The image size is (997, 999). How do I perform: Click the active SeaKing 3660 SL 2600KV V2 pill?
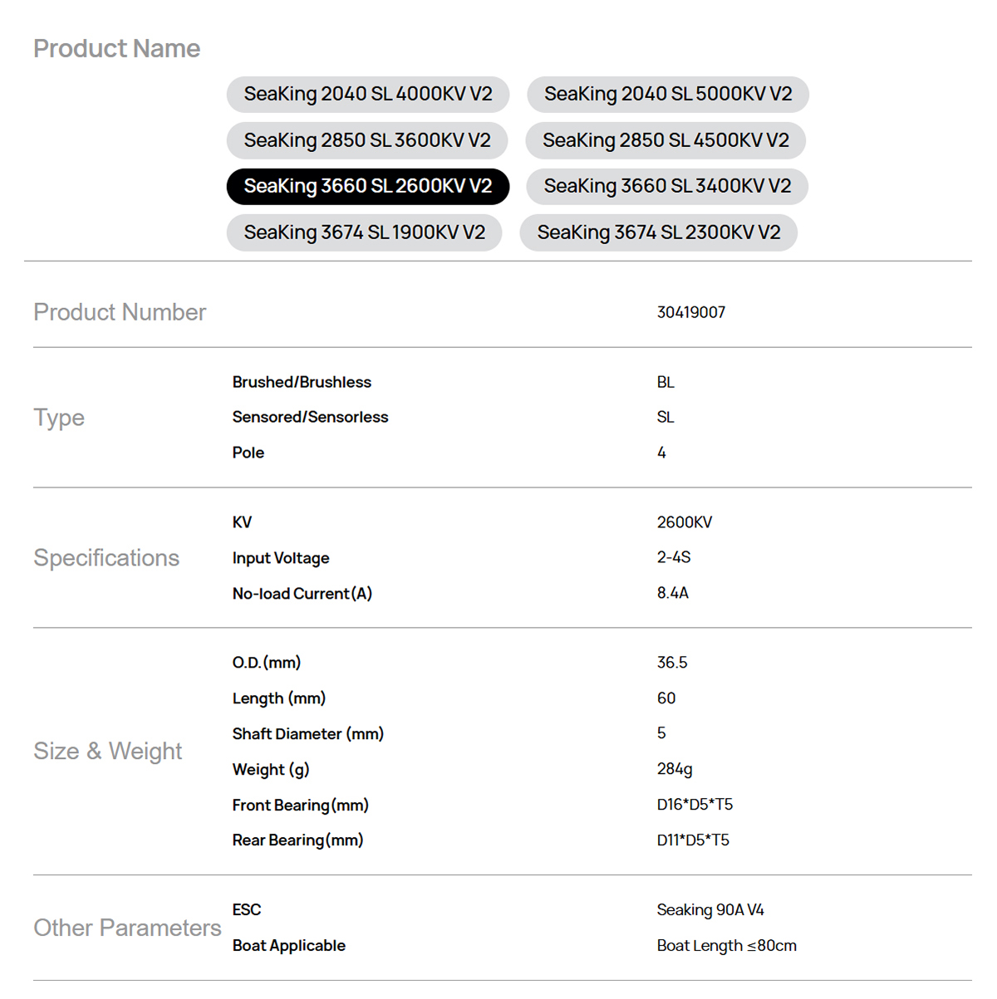367,186
